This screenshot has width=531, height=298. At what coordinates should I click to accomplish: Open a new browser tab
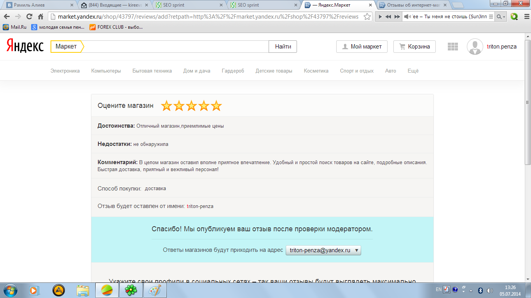(x=458, y=5)
